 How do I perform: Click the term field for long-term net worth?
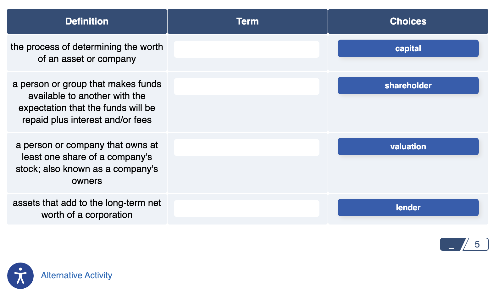coord(246,208)
